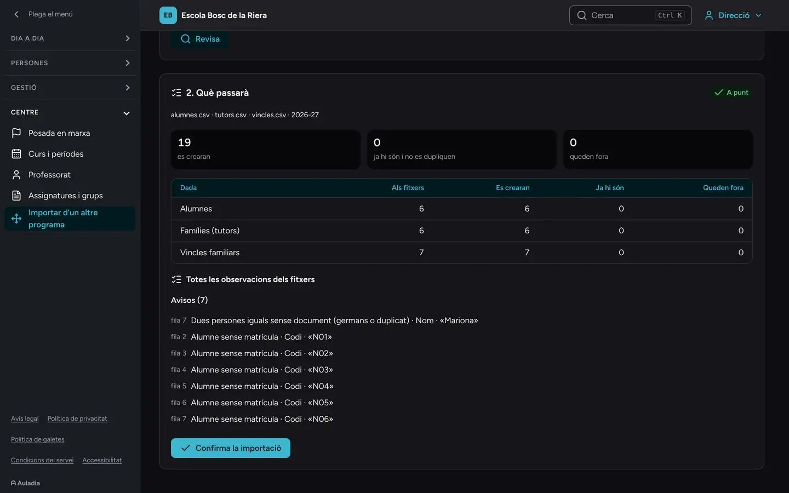Collapse the CENTRE section
The height and width of the screenshot is (493, 789).
(70, 112)
